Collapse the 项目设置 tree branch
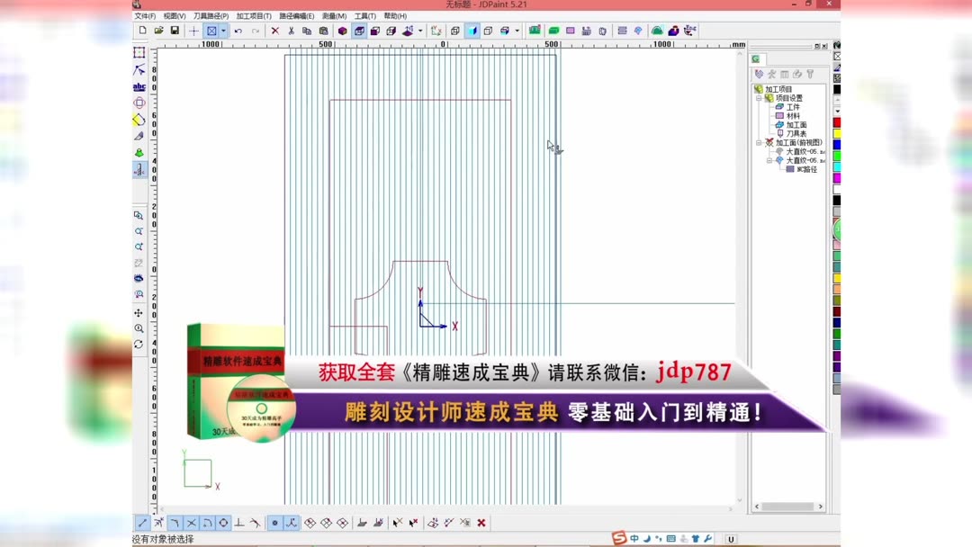 tap(758, 97)
